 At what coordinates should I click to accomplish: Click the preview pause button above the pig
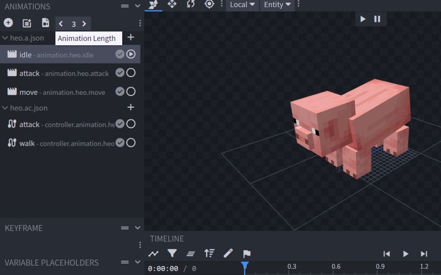pyautogui.click(x=377, y=19)
